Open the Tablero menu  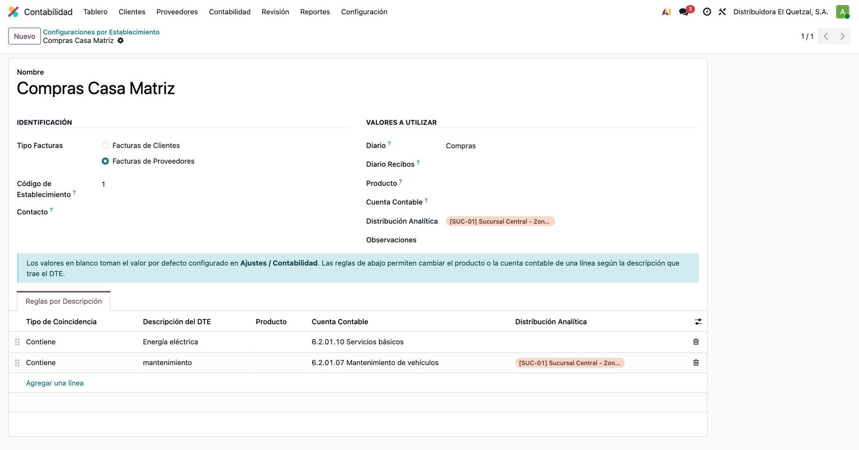(x=95, y=12)
